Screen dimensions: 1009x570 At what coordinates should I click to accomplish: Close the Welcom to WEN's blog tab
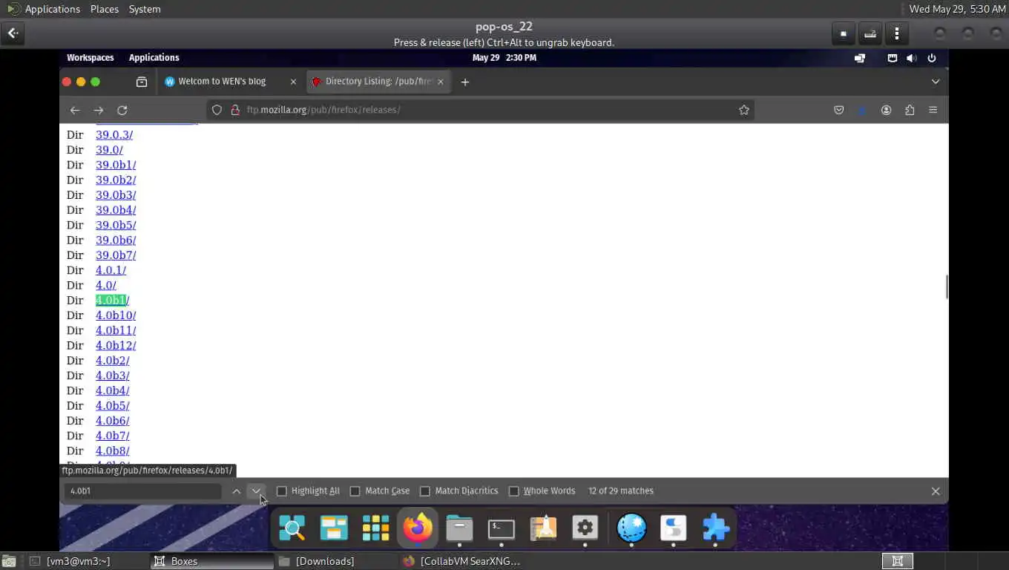click(293, 82)
